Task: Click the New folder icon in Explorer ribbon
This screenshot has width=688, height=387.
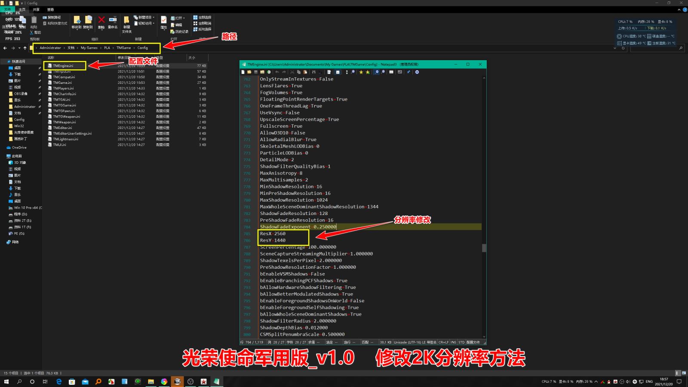Action: (127, 20)
